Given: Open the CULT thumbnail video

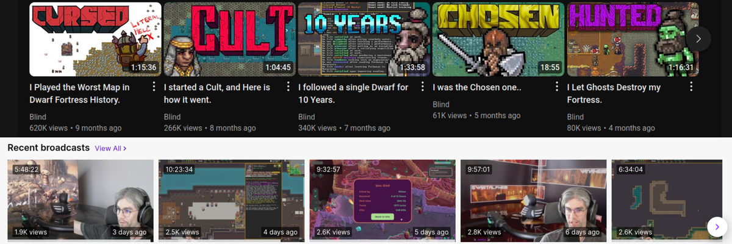Looking at the screenshot, I should pyautogui.click(x=229, y=39).
